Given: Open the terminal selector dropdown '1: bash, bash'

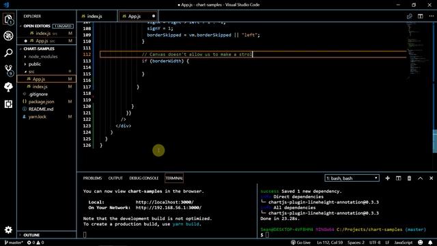Looking at the screenshot, I should (x=352, y=178).
